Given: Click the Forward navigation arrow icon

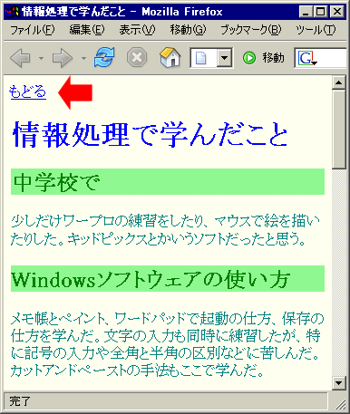Looking at the screenshot, I should [x=63, y=58].
